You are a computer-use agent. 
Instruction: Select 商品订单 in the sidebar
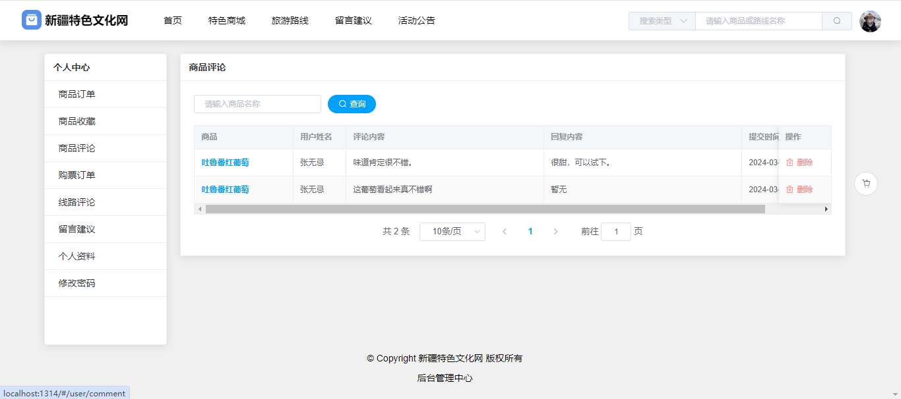(77, 94)
